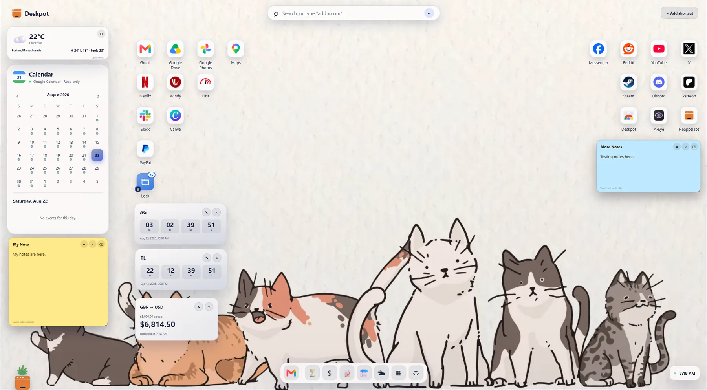
Task: Click the grid icon in the dock
Action: [x=399, y=373]
